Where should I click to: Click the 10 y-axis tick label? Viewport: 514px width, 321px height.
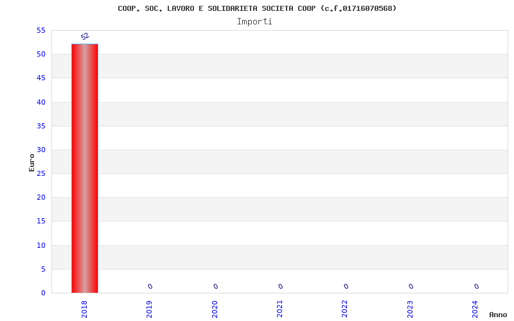(41, 245)
